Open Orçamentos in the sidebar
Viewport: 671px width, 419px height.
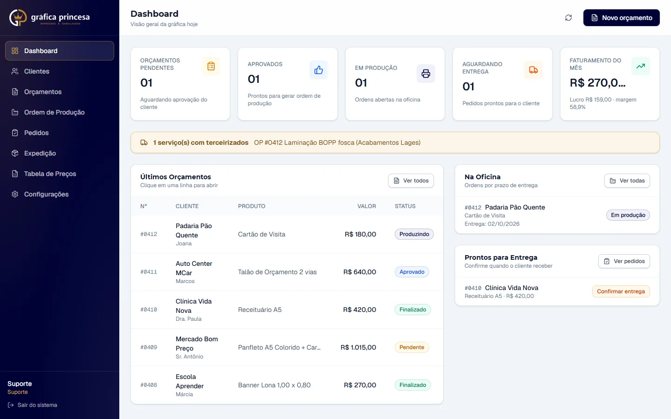60,92
